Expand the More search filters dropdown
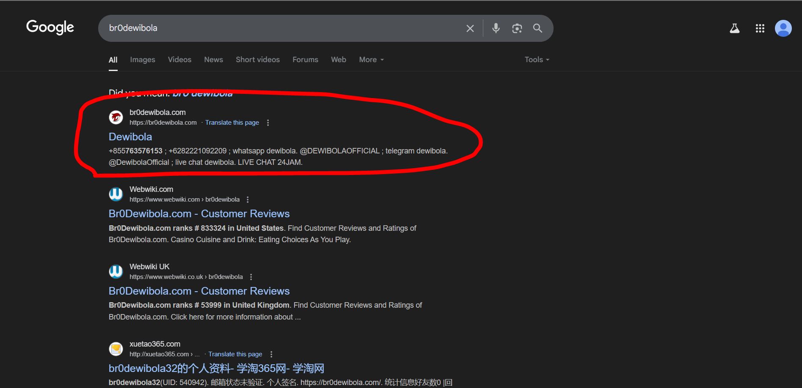 pos(371,60)
